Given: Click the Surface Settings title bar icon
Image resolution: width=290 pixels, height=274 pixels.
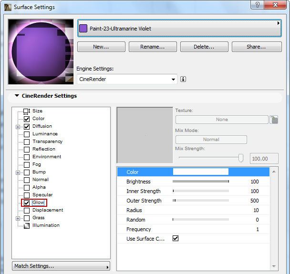Looking at the screenshot, I should point(8,8).
